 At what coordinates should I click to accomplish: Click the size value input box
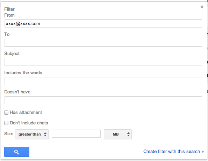[76, 133]
